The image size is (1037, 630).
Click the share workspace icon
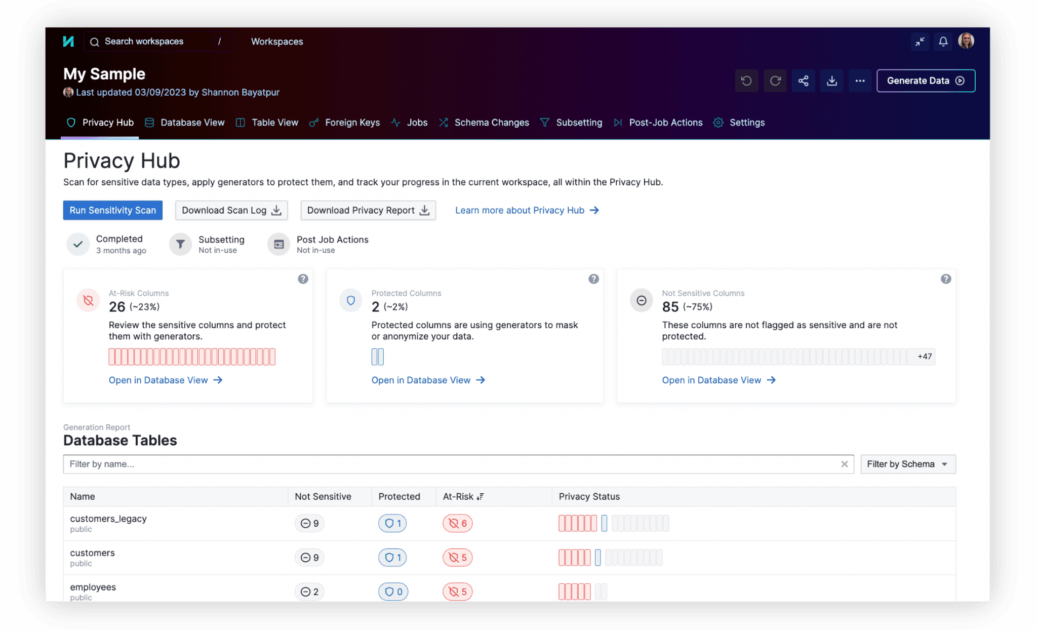[804, 81]
